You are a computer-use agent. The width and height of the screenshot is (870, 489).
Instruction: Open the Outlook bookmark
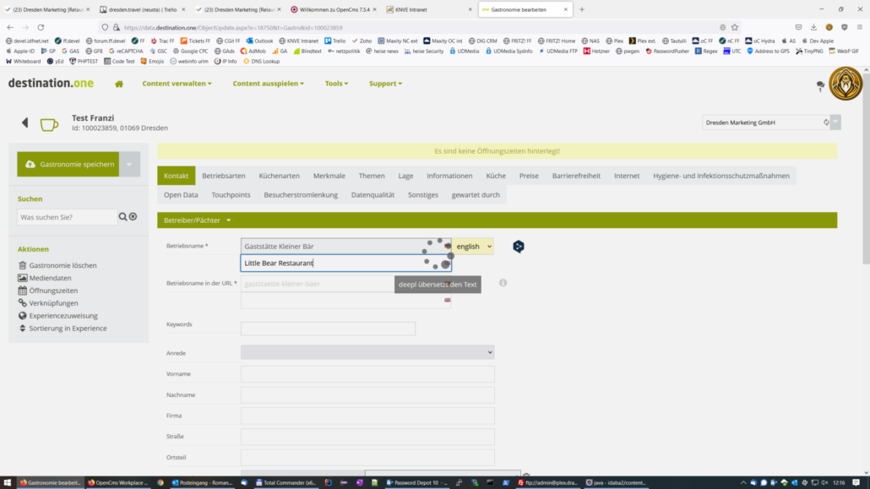pos(259,41)
